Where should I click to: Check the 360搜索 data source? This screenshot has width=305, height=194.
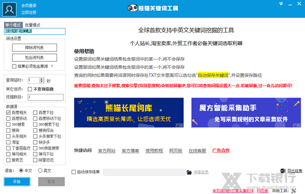point(8,124)
